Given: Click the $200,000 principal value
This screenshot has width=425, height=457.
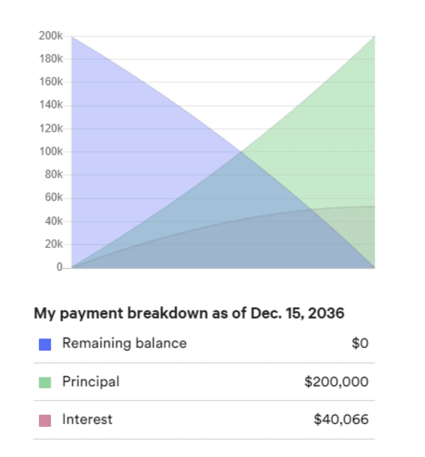Looking at the screenshot, I should 336,381.
